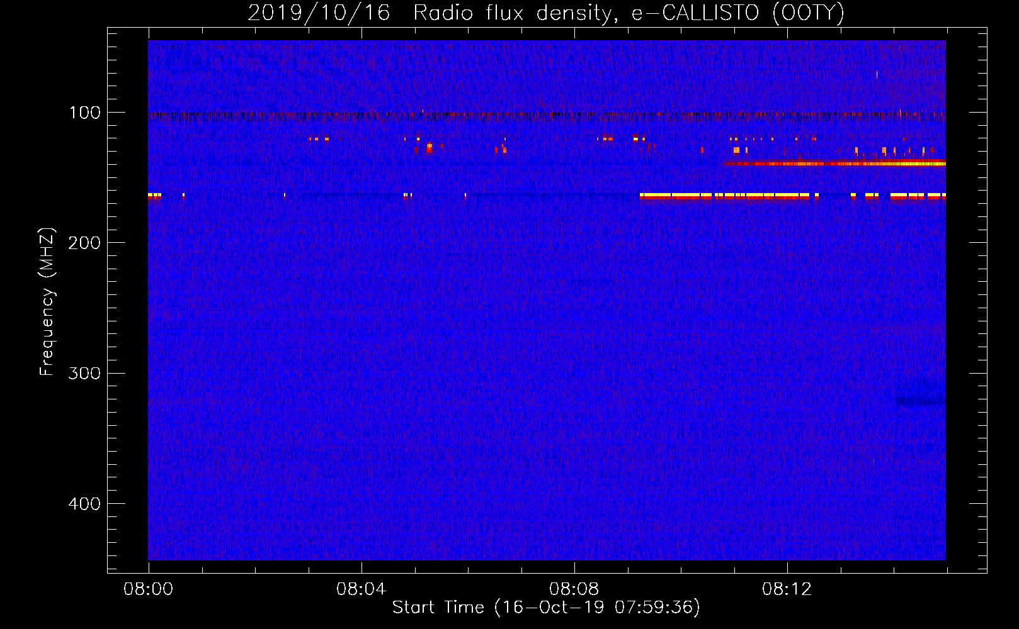
Task: Click the '400' frequency axis label
Action: 84,504
